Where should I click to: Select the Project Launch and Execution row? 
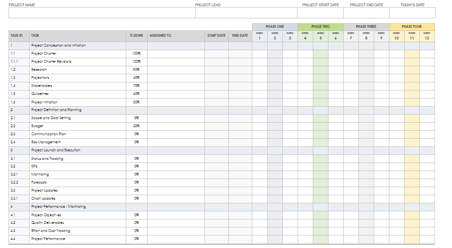222,150
